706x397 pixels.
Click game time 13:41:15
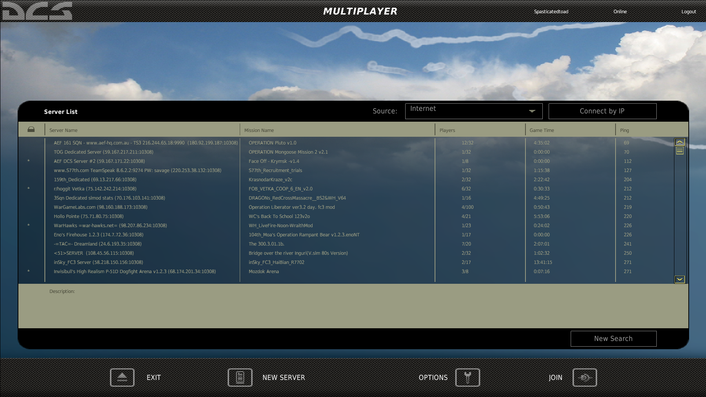coord(543,262)
